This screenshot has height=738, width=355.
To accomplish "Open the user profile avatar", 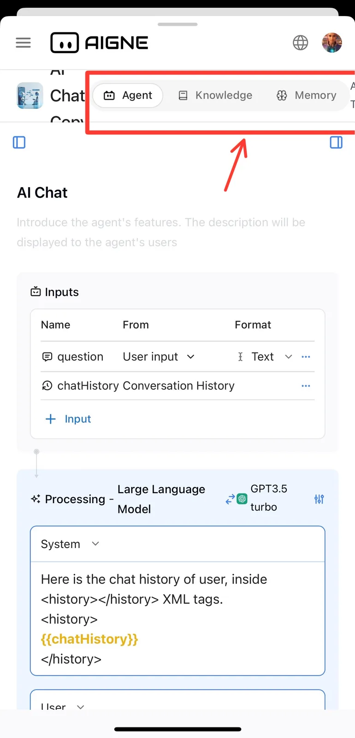I will tap(332, 43).
